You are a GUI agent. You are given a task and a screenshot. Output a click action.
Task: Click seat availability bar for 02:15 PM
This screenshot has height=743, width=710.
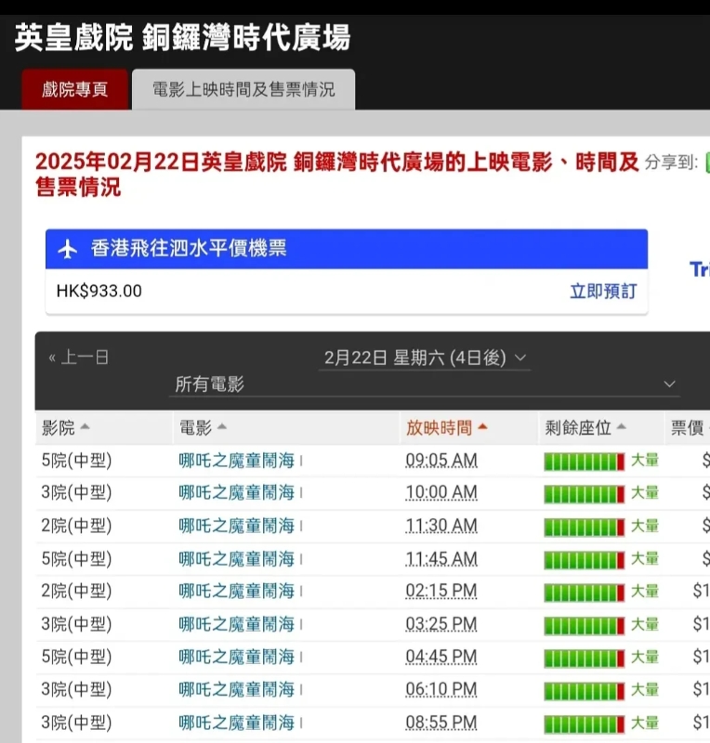point(585,593)
